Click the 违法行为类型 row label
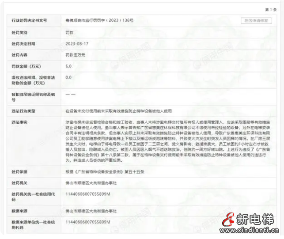Viewport: 284px width, 239px height. point(23,110)
